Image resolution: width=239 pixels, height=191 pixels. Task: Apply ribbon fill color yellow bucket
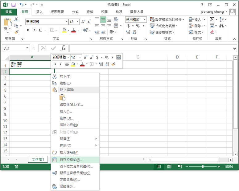(x=64, y=30)
